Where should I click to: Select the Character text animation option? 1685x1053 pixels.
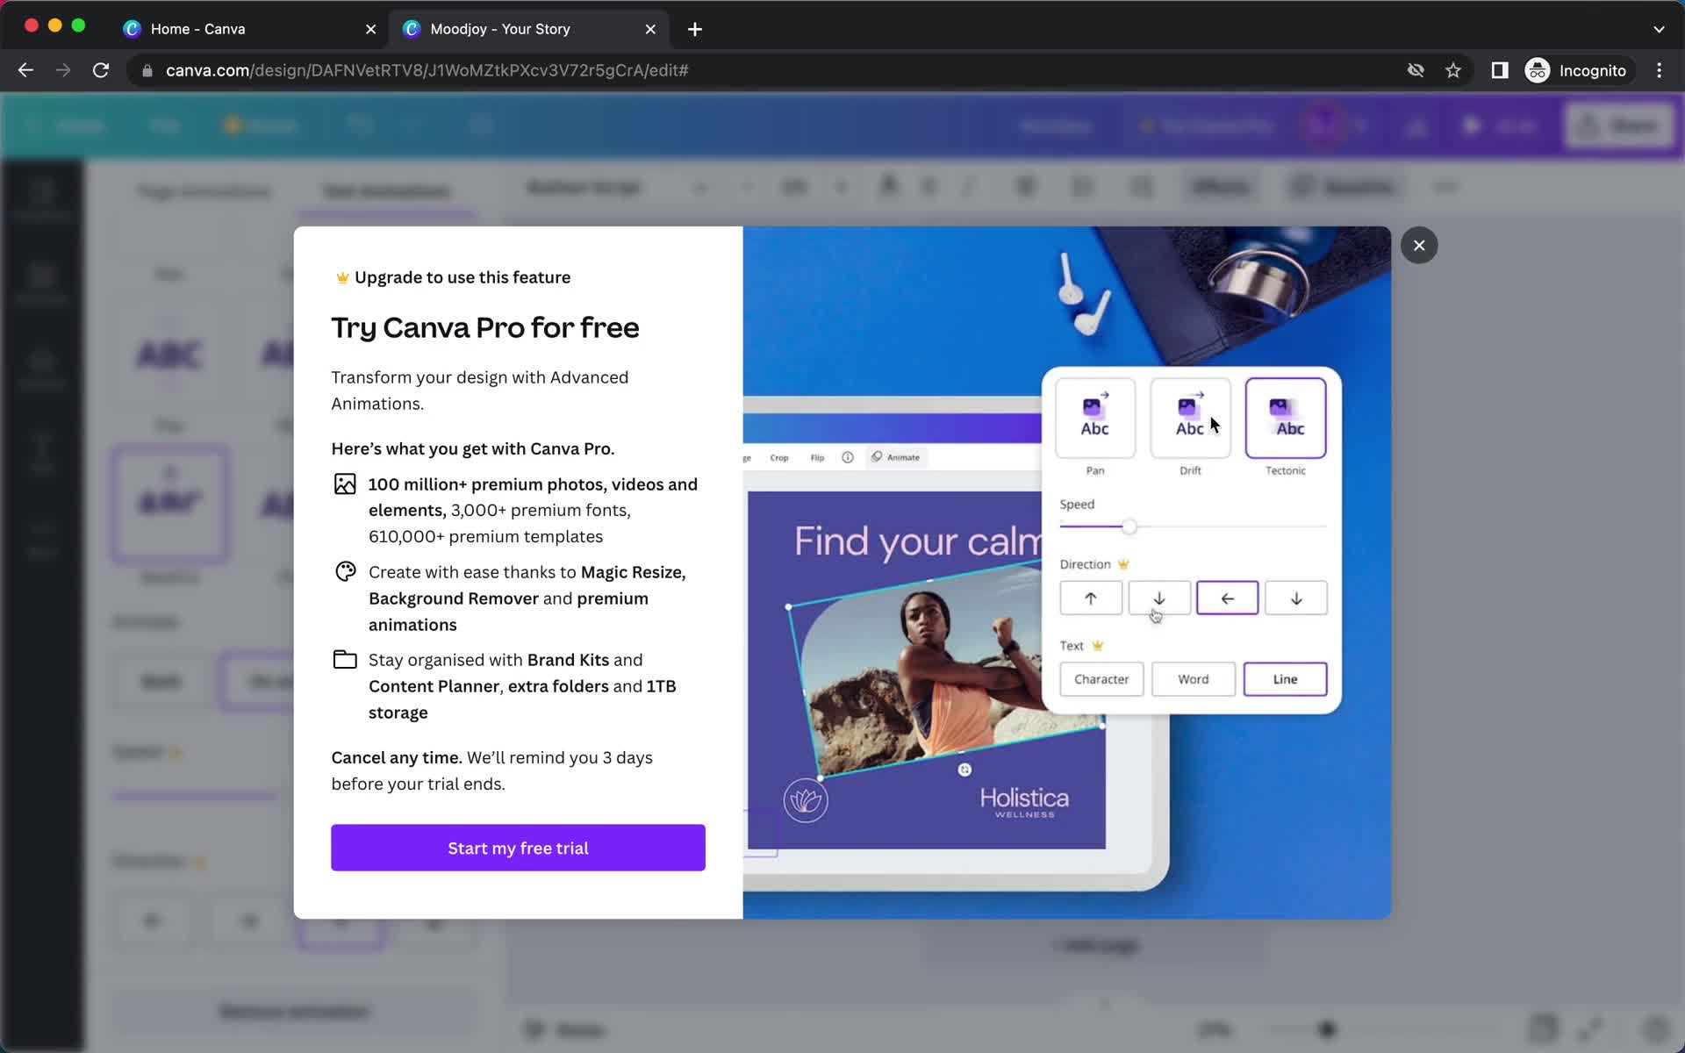pyautogui.click(x=1101, y=678)
